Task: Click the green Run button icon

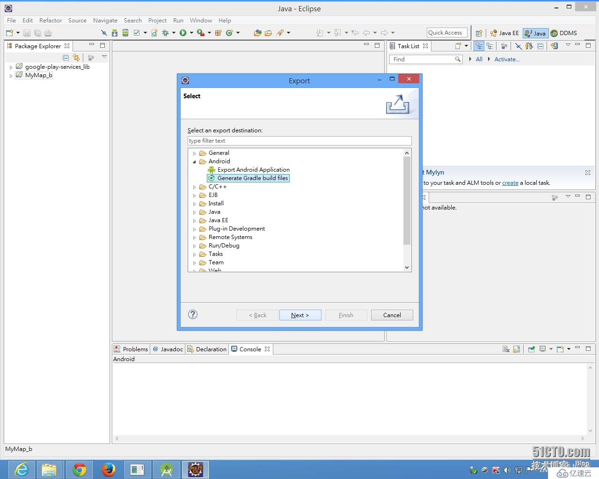Action: (183, 33)
